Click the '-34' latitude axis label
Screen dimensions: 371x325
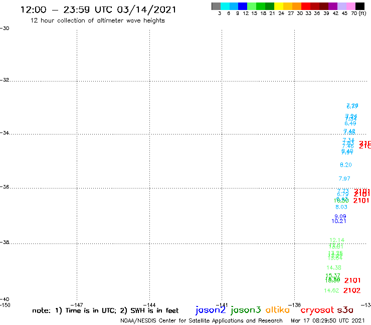(5, 132)
